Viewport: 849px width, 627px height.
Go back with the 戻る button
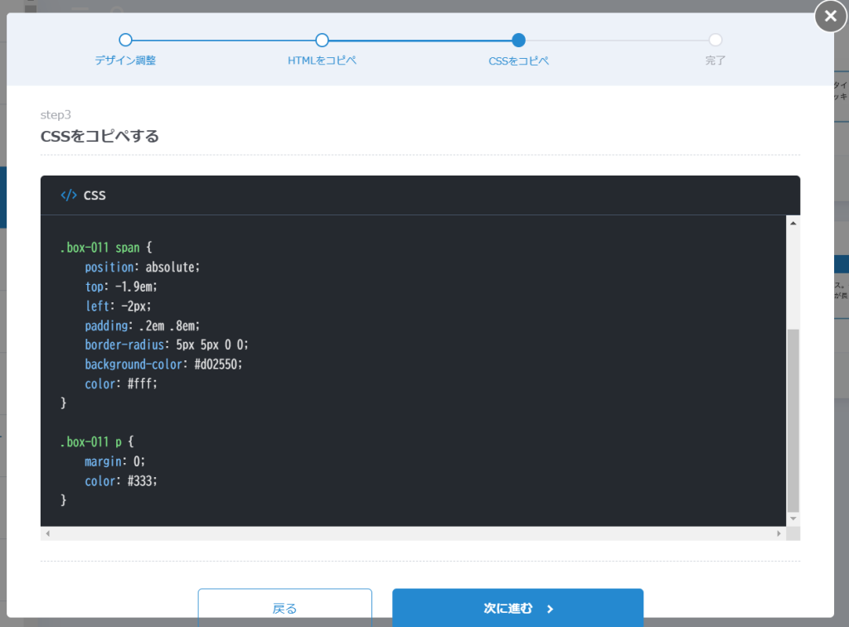pos(284,608)
